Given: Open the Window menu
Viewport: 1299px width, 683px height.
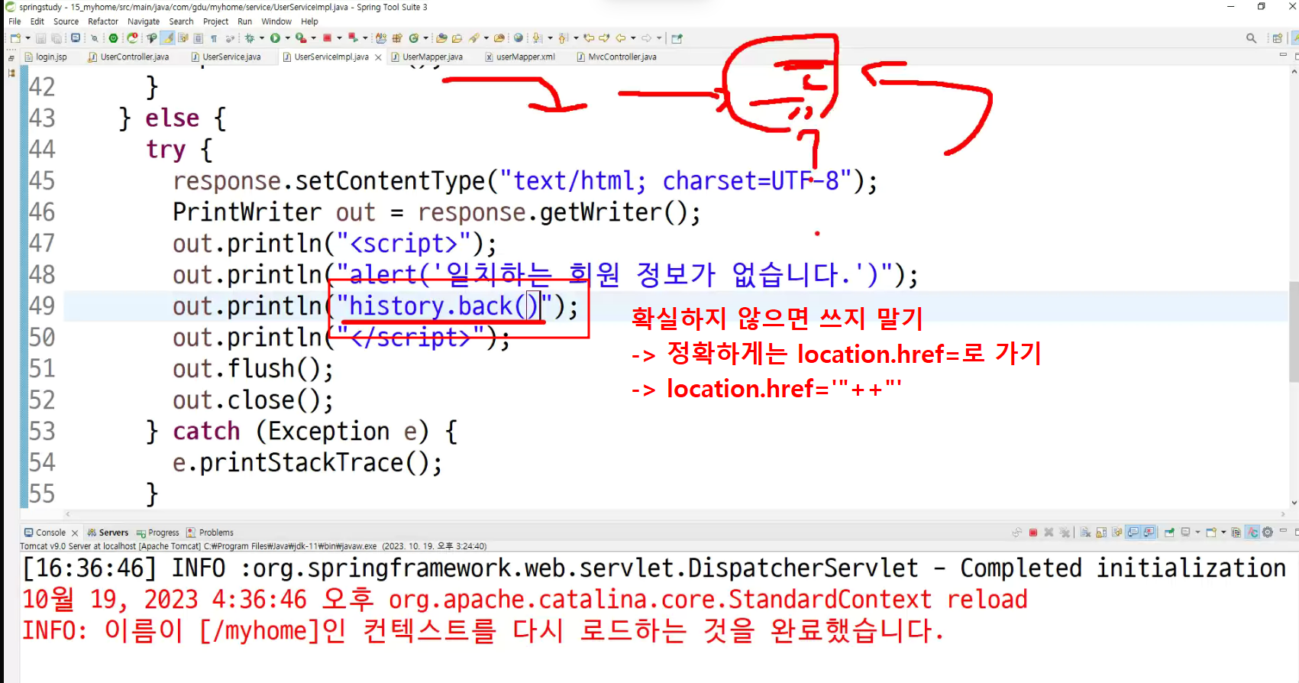Looking at the screenshot, I should (276, 21).
